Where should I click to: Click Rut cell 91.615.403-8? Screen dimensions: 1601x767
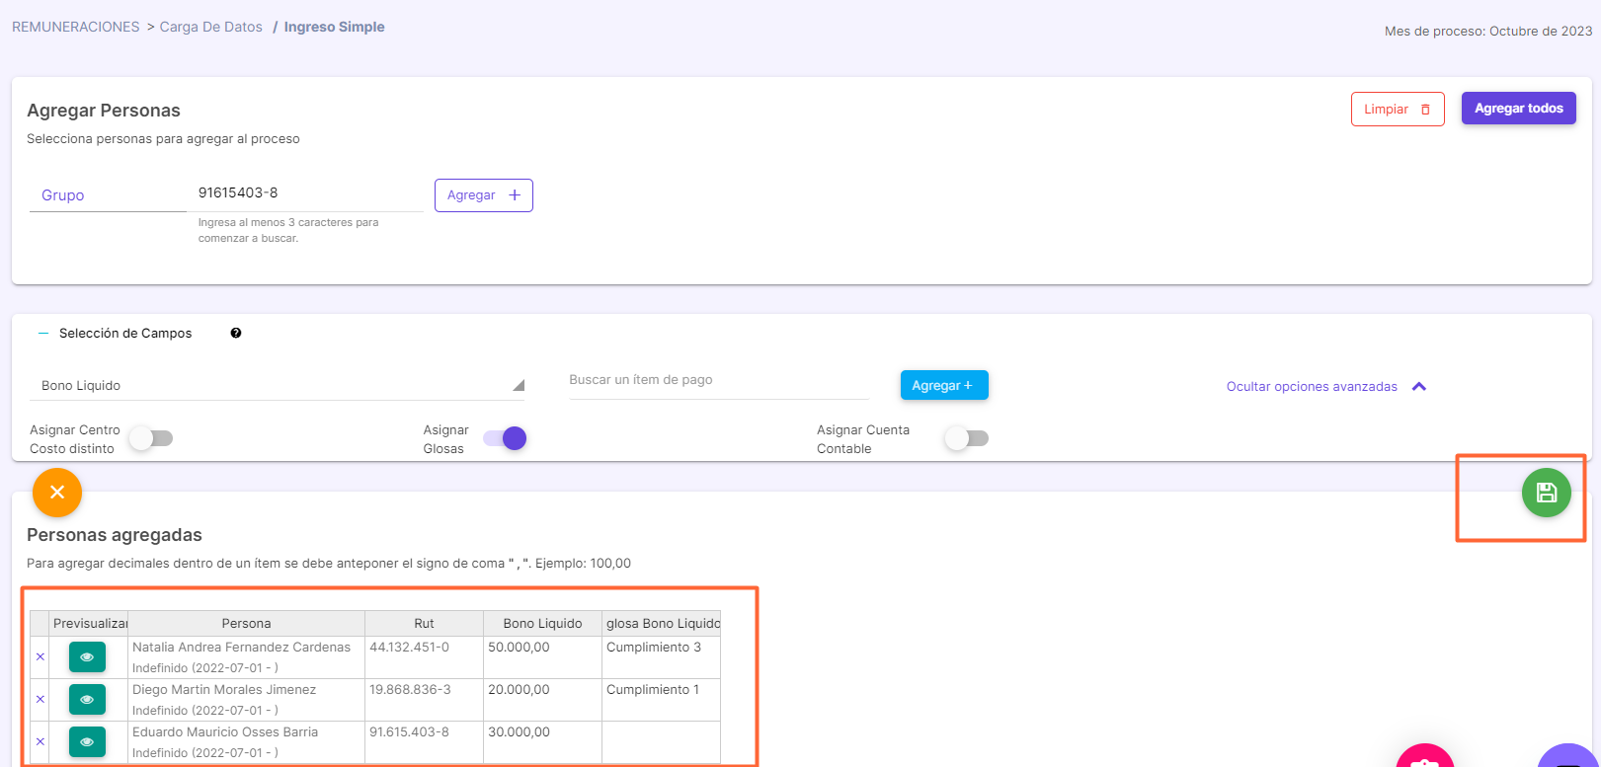point(424,741)
